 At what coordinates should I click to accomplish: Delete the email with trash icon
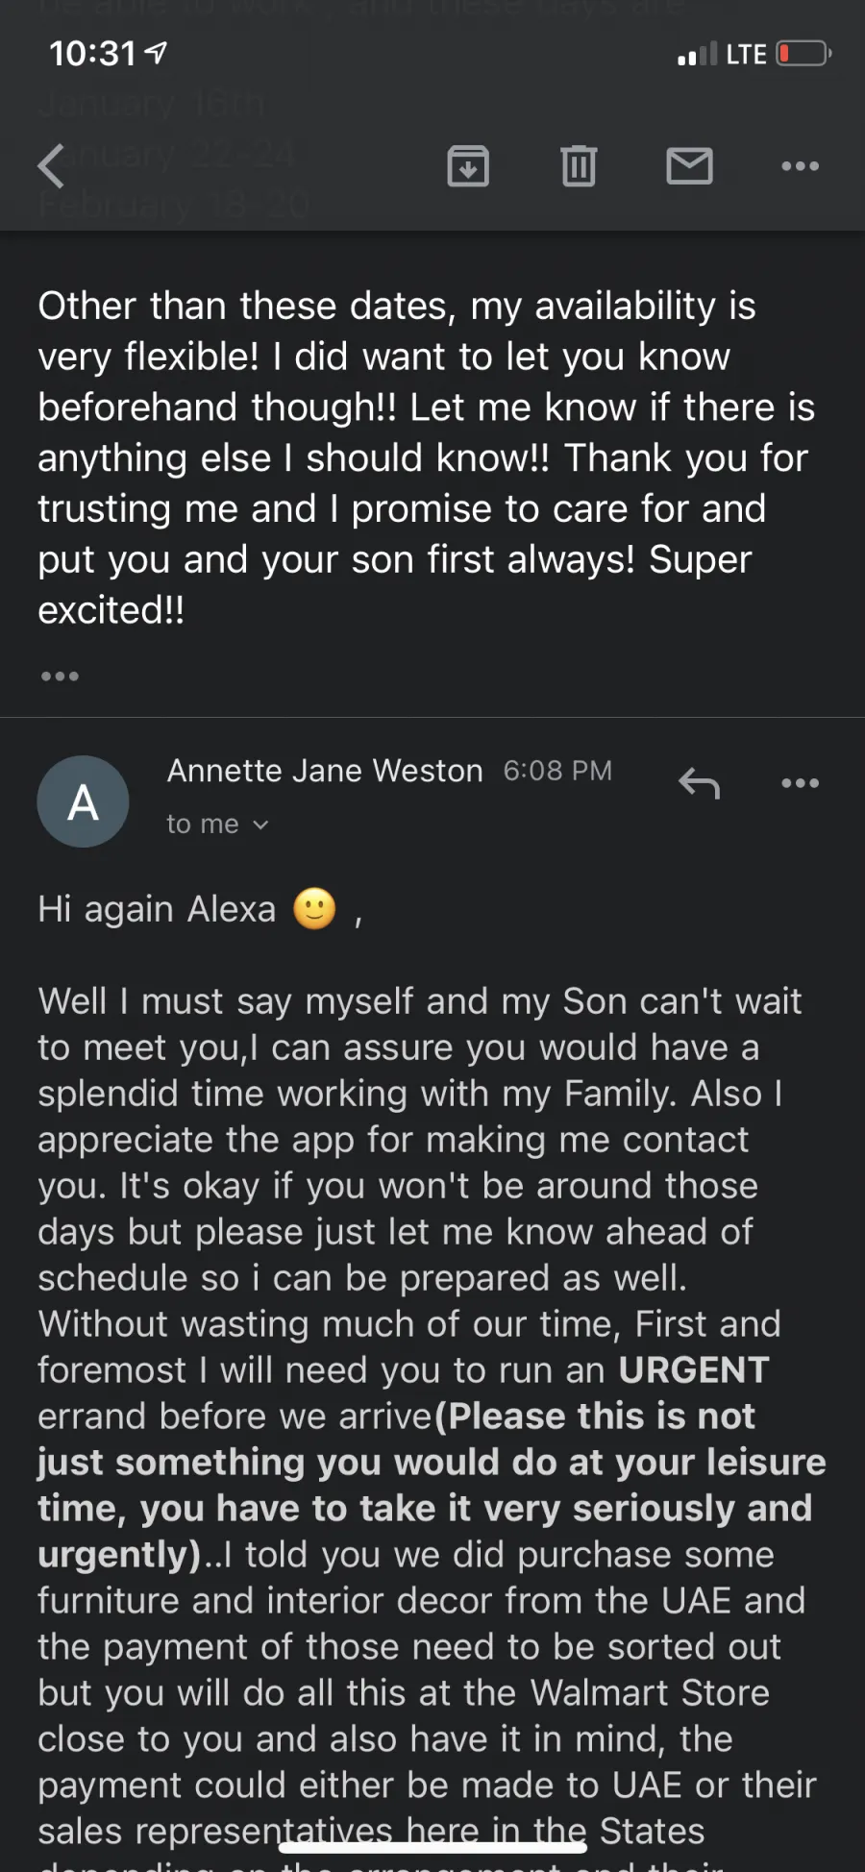(x=579, y=166)
